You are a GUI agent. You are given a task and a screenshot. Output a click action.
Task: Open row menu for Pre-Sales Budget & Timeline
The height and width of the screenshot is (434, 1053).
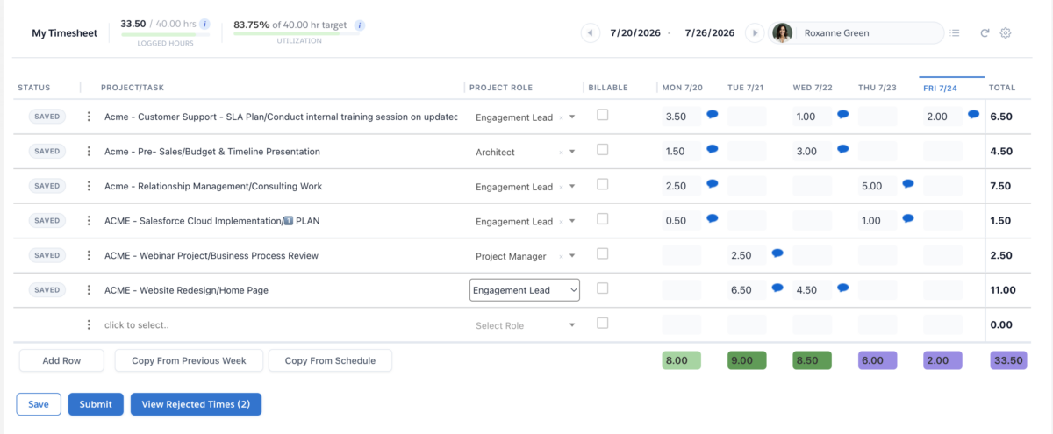(89, 151)
